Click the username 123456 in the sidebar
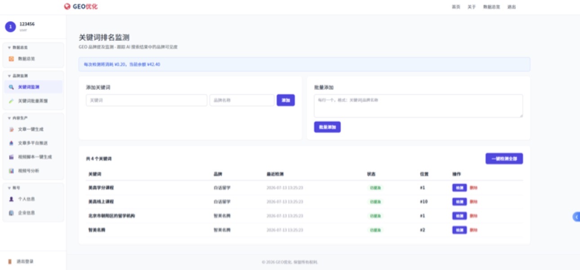Screen dimensions: 580x270 (x=27, y=24)
